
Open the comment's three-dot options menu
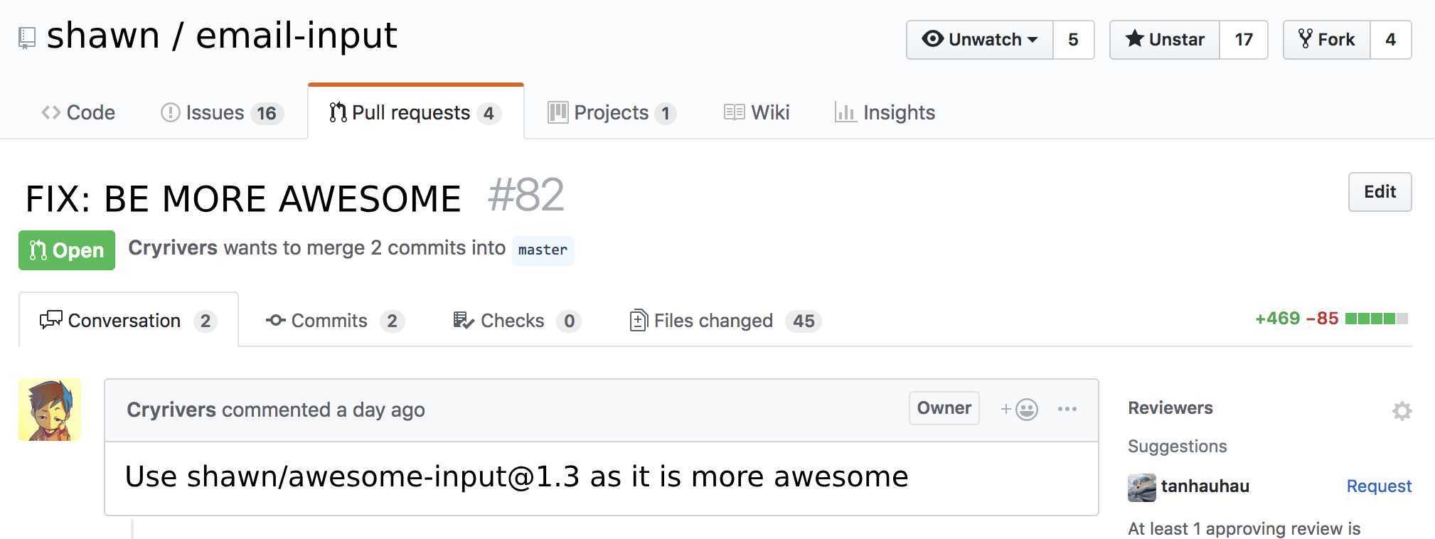pyautogui.click(x=1067, y=409)
